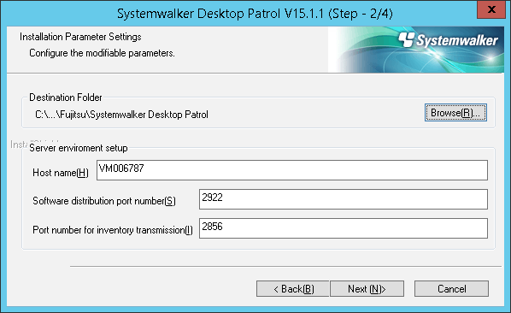
Task: Click the 'Configure the modifiable parameters' text
Action: click(102, 53)
